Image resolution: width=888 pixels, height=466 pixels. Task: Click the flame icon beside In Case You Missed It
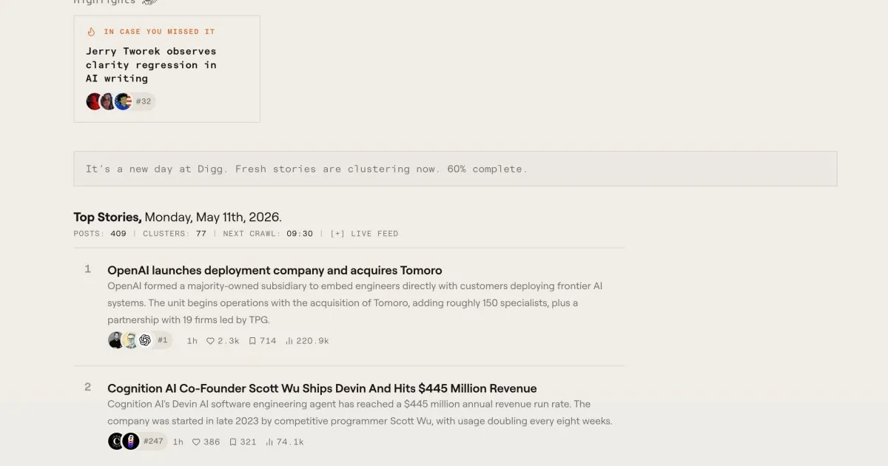(x=92, y=32)
